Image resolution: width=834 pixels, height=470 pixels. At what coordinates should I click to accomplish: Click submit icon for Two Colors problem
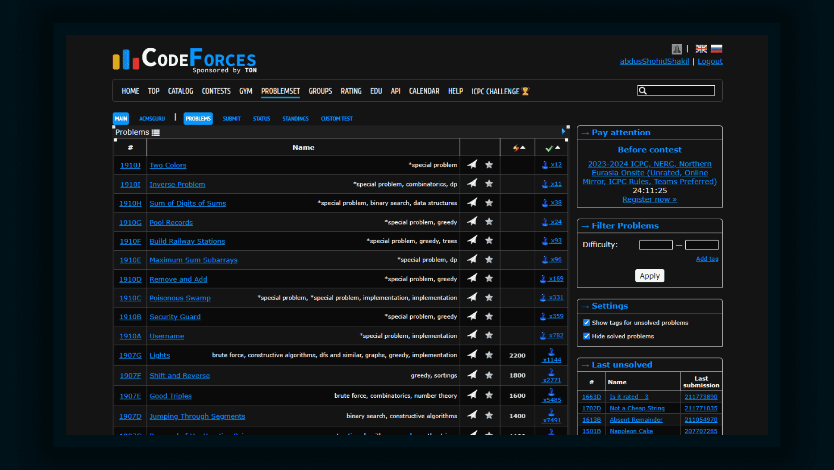[472, 165]
